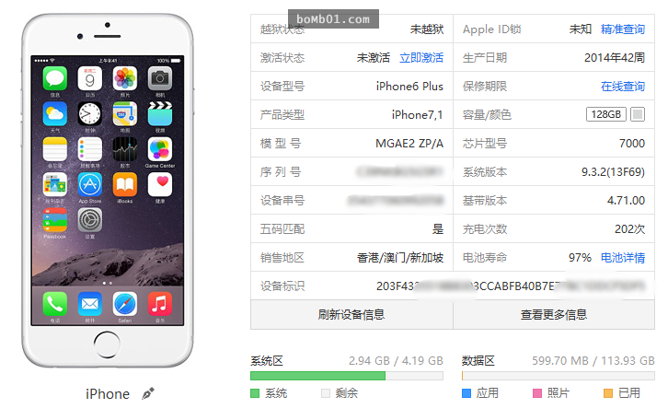Tap the App Store icon on phone image

pyautogui.click(x=90, y=184)
